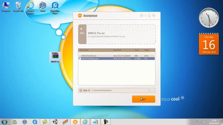Click the modified date of WIN32 Fix\Setup.exe
Screen dimensions: 223x125
tap(122, 59)
